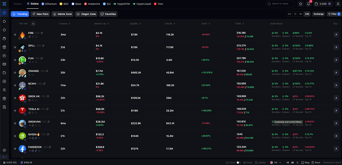Open settings gear in left sidebar
Viewport: 342px width, 165px height.
(x=4, y=150)
